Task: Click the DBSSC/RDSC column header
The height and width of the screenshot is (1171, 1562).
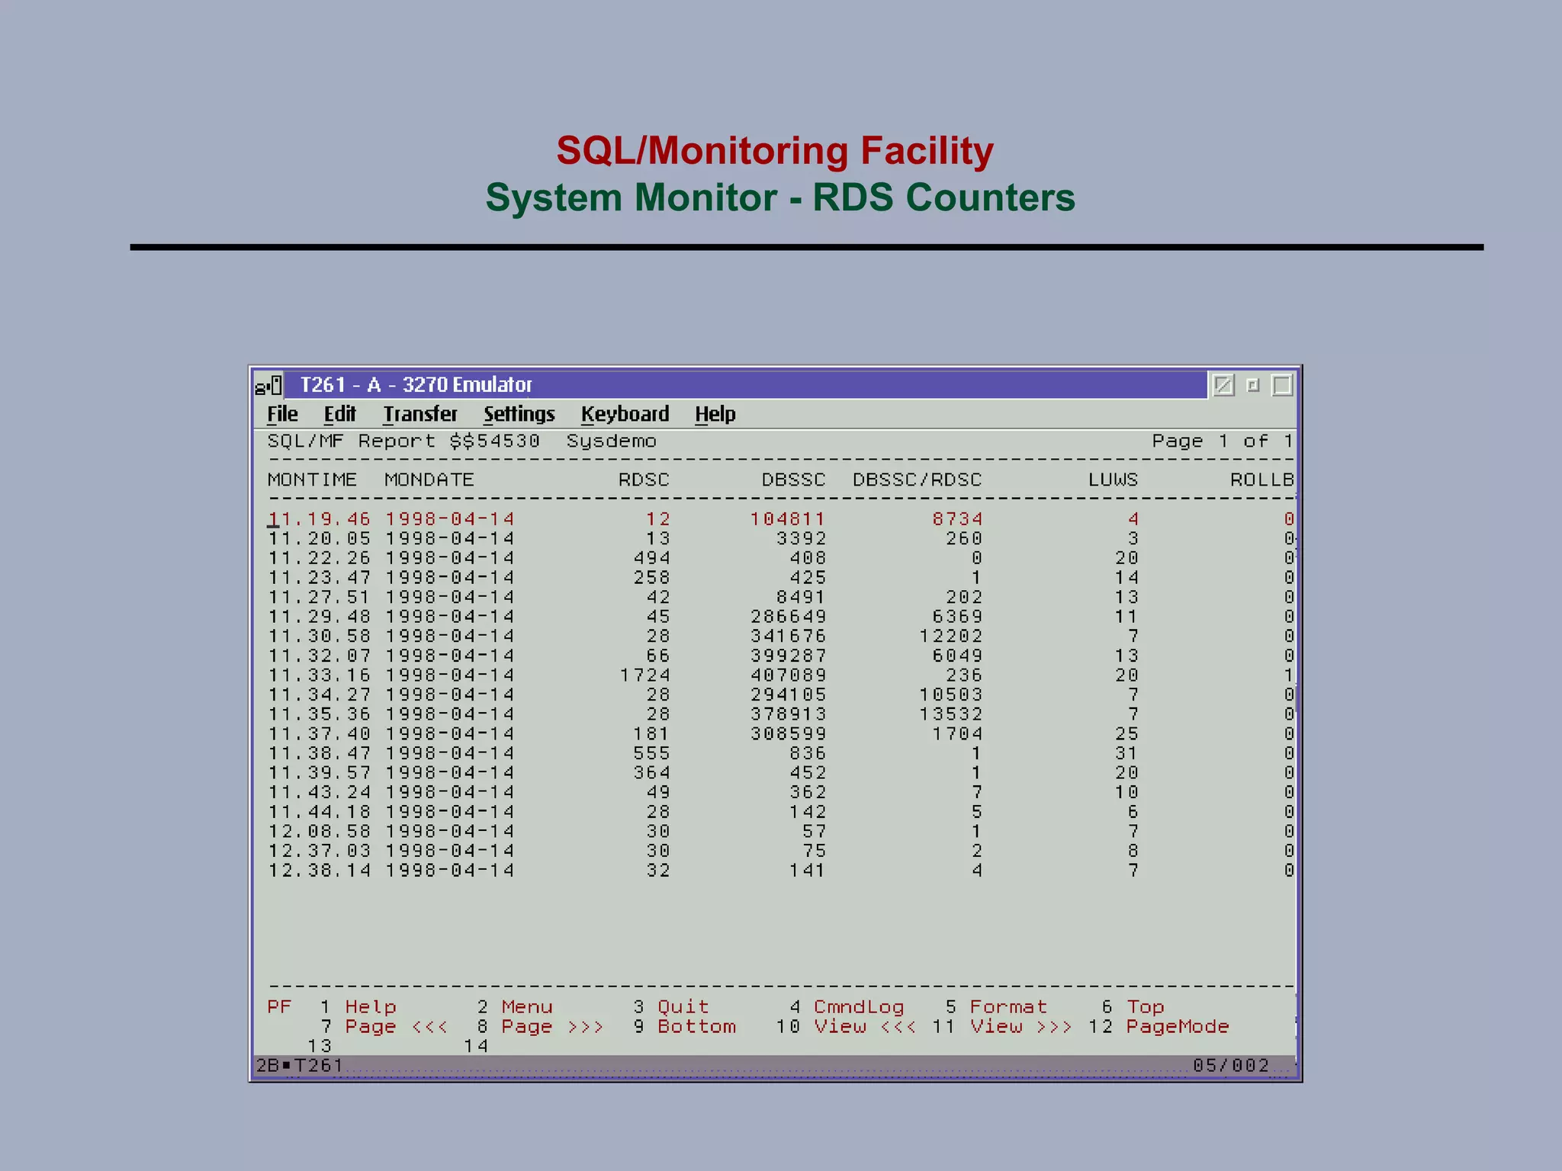Action: (x=917, y=480)
